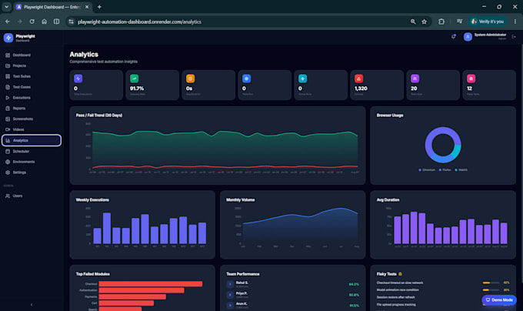The width and height of the screenshot is (523, 311).
Task: Click the Session restore after refresh row
Action: click(443, 297)
